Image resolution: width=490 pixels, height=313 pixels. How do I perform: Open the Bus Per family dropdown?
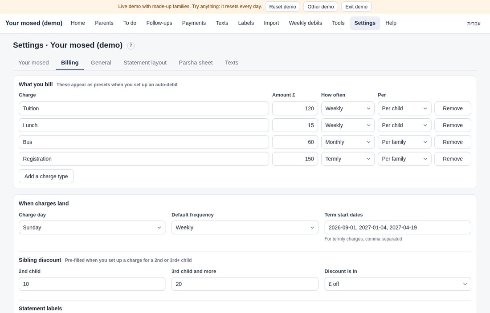404,142
